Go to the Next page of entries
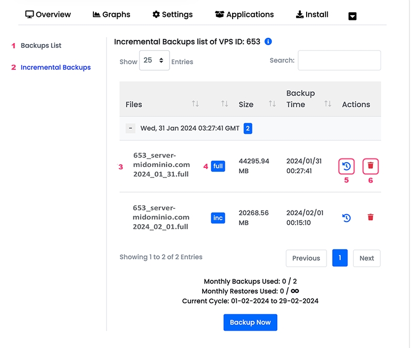420x348 pixels. click(x=366, y=258)
